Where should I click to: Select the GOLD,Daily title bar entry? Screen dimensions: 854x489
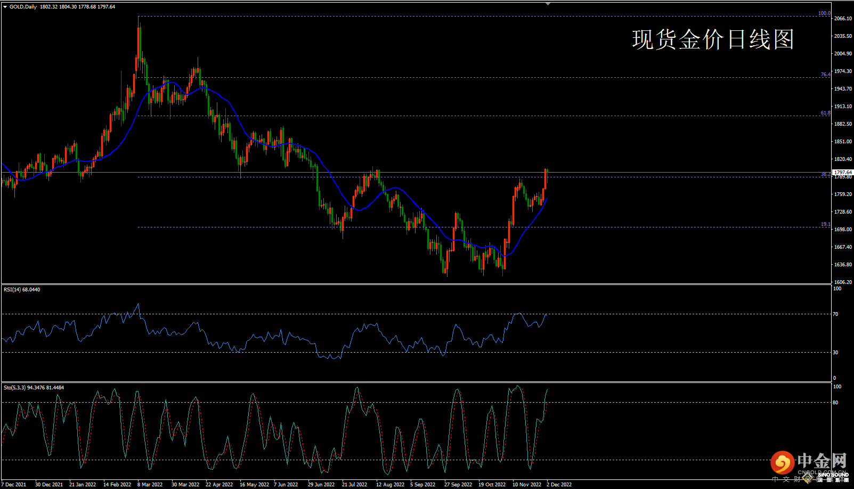click(23, 7)
